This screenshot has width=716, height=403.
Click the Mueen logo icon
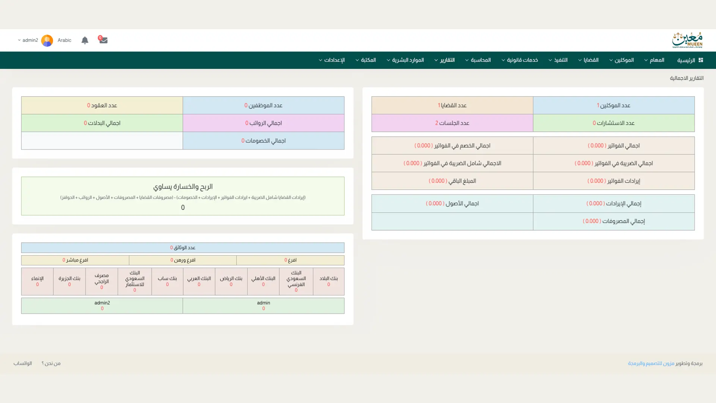click(x=687, y=40)
